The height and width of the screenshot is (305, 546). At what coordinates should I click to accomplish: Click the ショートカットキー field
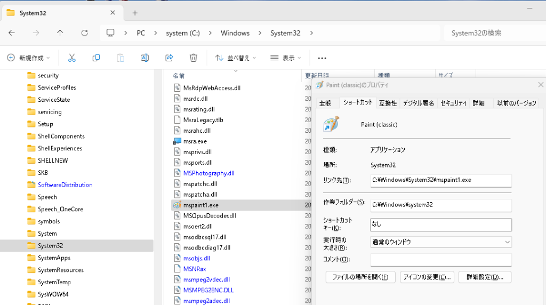tap(441, 224)
